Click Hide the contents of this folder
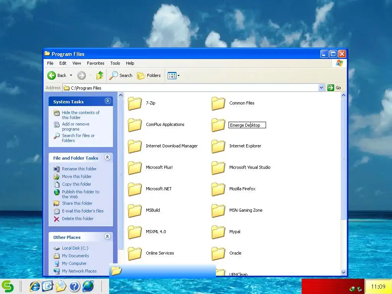This screenshot has width=392, height=294. [x=81, y=115]
